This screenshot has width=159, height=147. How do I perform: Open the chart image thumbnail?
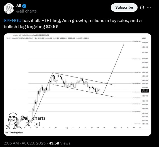click(x=78, y=85)
